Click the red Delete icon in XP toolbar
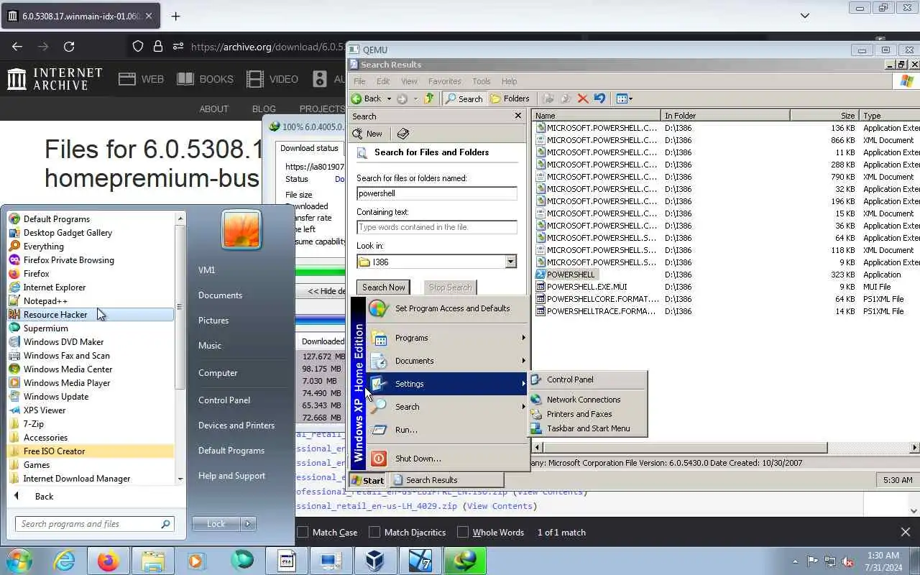This screenshot has width=920, height=575. coord(583,98)
